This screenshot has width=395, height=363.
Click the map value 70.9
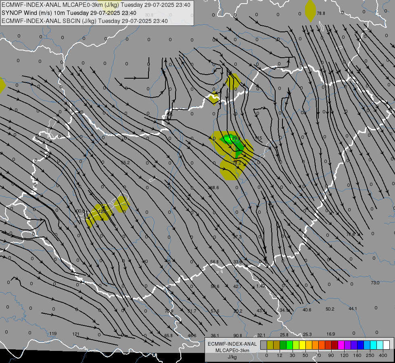pos(169,311)
